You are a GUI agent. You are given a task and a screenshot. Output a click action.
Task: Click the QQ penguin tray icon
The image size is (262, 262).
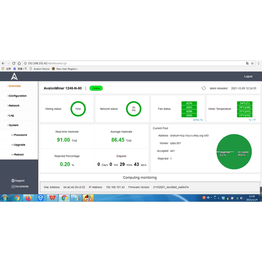point(228,198)
